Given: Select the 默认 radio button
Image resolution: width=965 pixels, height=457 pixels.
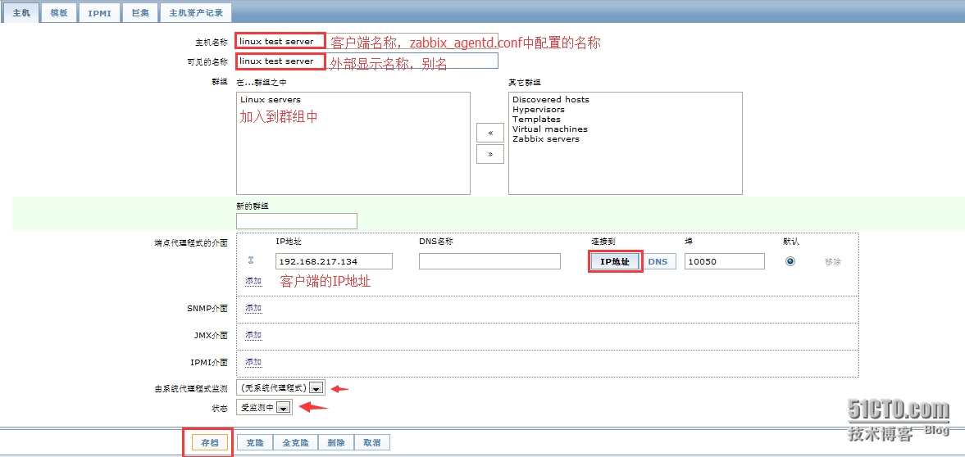Looking at the screenshot, I should click(x=790, y=261).
